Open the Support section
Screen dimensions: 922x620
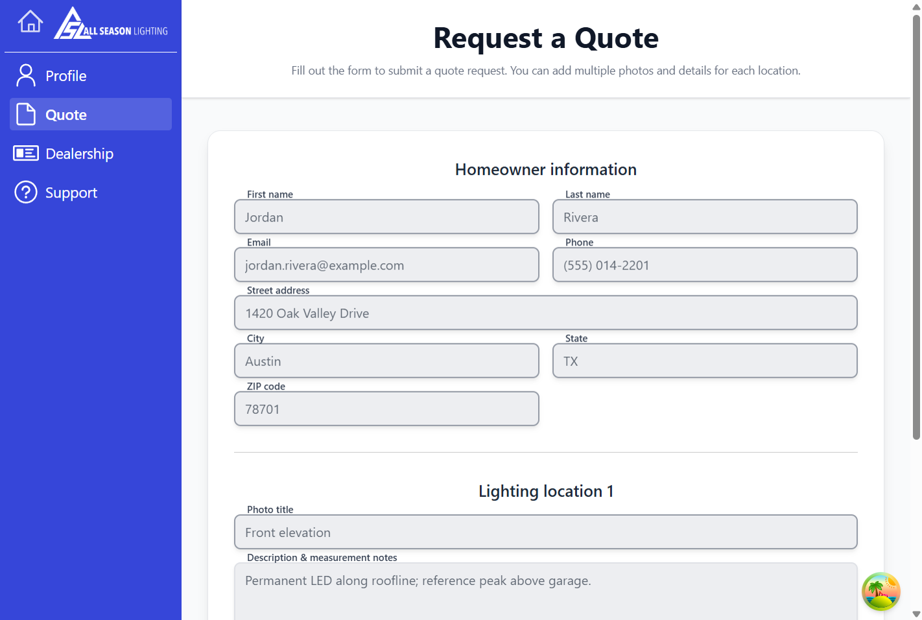coord(91,192)
